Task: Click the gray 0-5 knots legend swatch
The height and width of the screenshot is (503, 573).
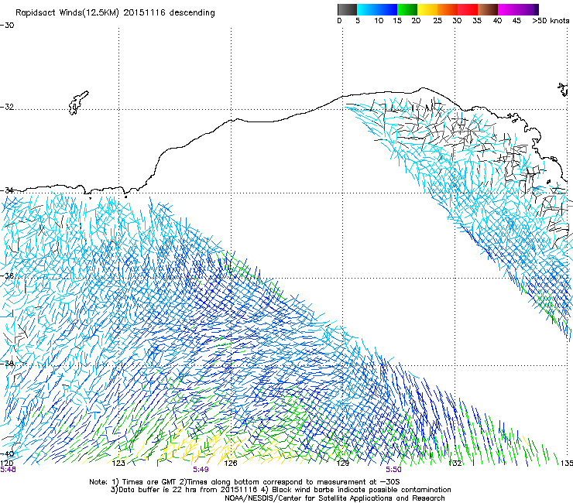Action: tap(347, 9)
